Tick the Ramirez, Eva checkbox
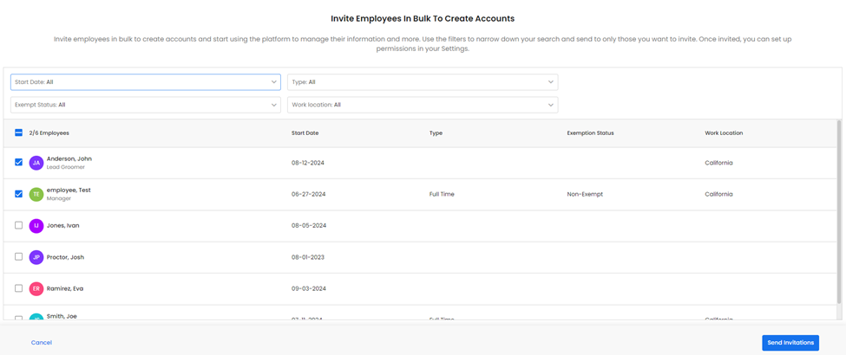Viewport: 846px width, 355px height. pyautogui.click(x=18, y=288)
